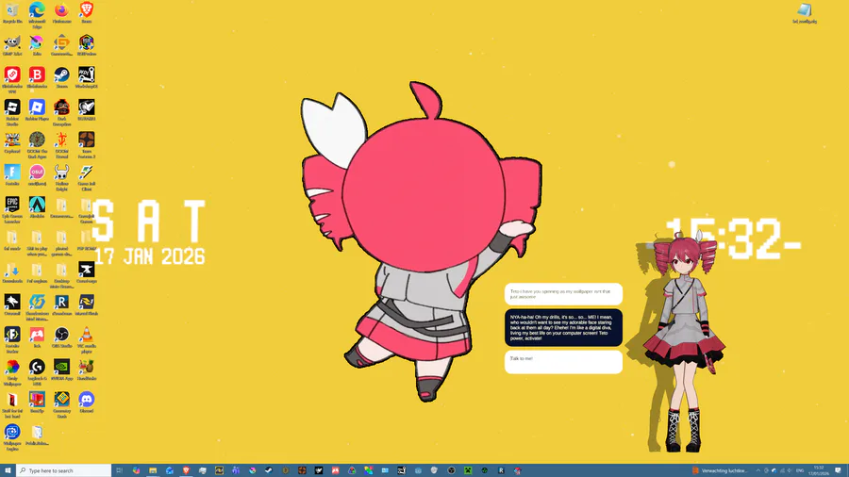Open the Epic Games Launcher shortcut
The width and height of the screenshot is (849, 477).
tap(12, 210)
